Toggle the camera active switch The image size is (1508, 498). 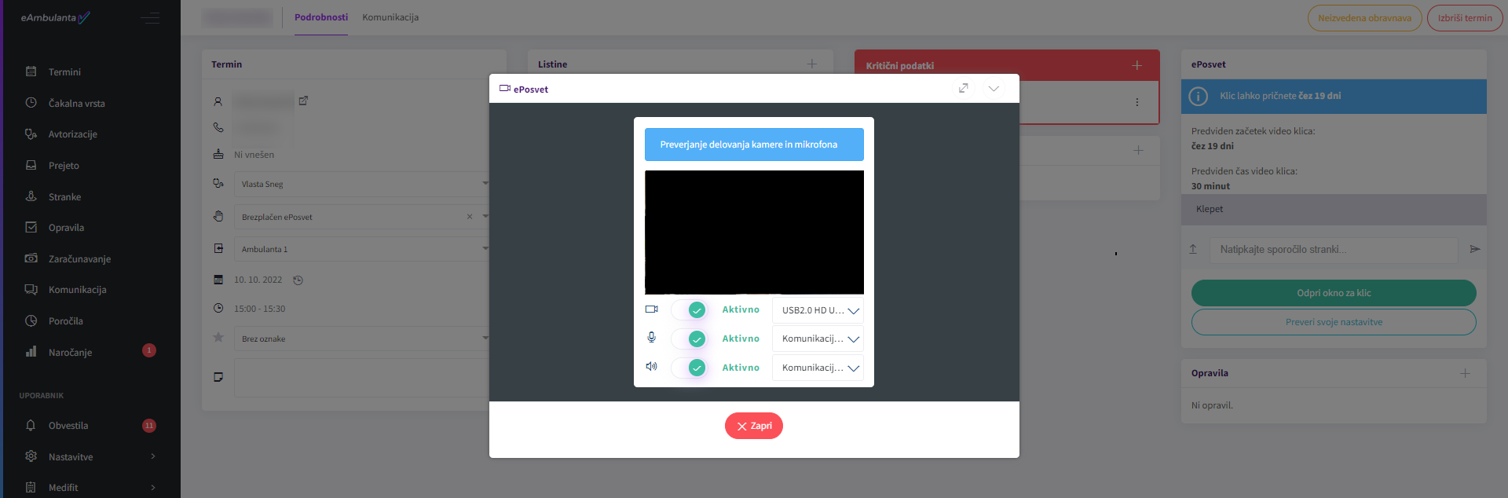[x=690, y=309]
